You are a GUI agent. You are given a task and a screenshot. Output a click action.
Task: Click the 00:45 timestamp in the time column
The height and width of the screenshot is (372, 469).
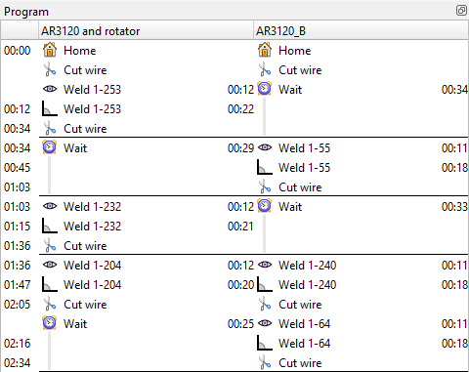coord(18,168)
